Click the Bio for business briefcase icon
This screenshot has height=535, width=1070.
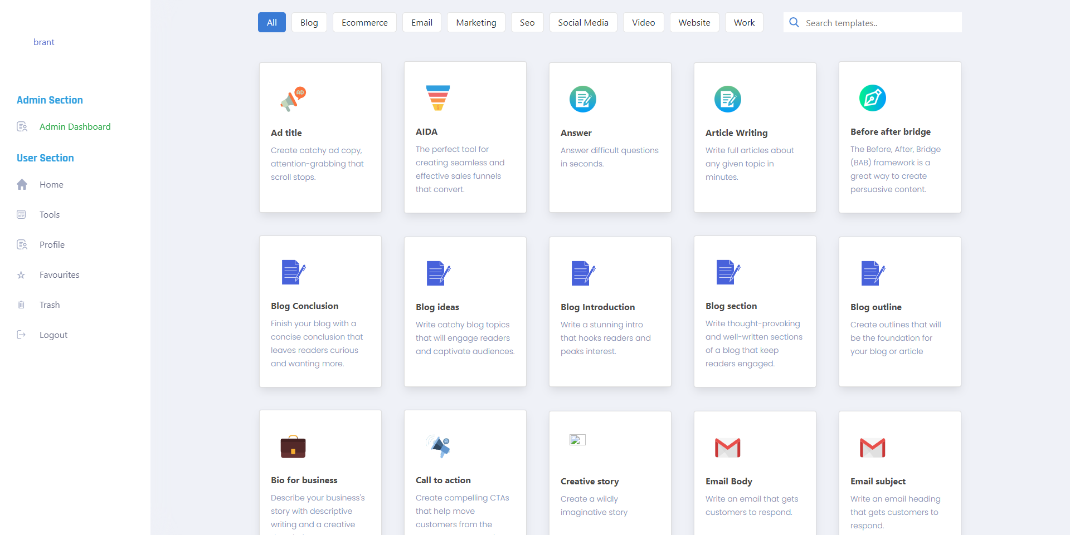pos(293,446)
